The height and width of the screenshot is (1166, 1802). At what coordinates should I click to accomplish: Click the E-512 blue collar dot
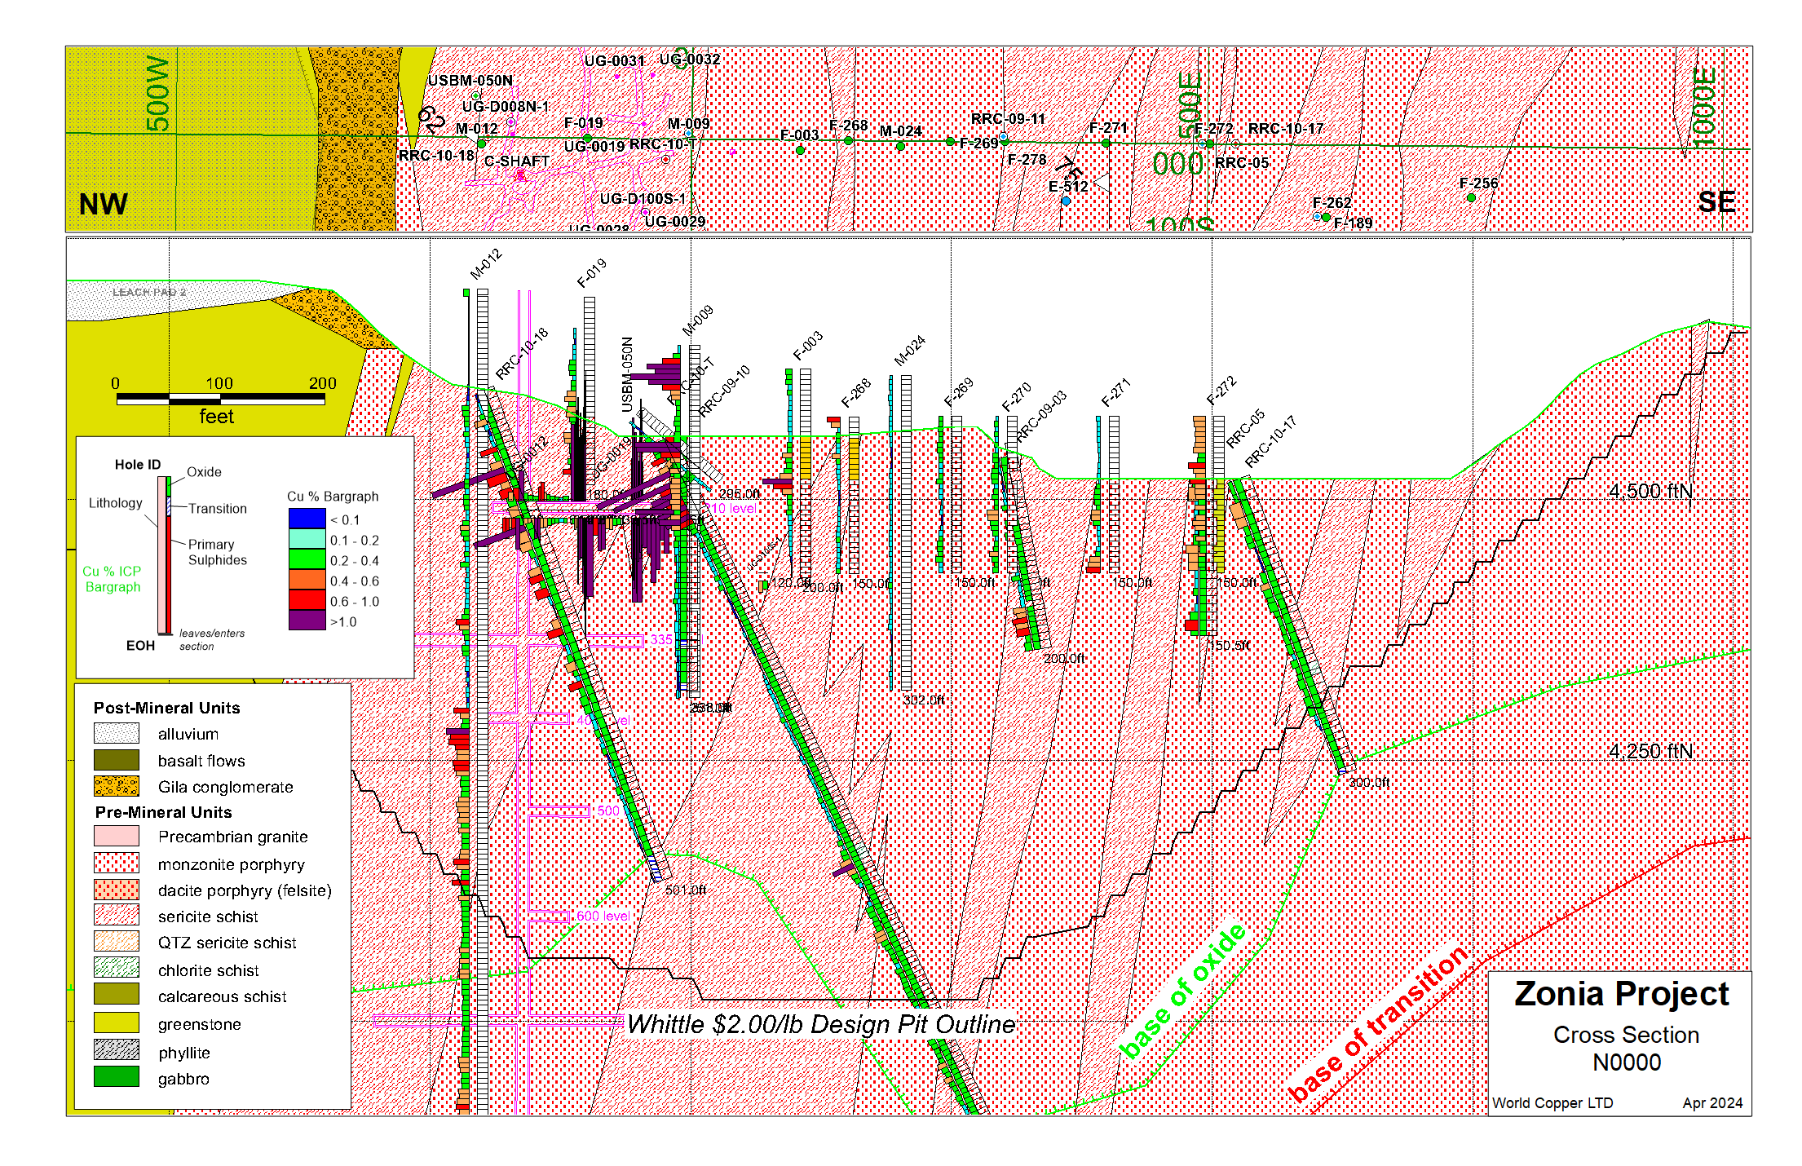click(1066, 201)
